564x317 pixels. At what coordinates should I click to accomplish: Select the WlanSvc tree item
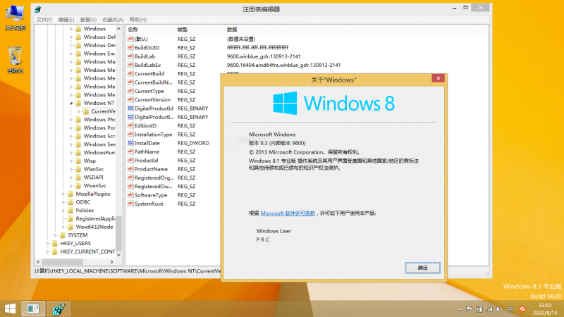point(94,169)
